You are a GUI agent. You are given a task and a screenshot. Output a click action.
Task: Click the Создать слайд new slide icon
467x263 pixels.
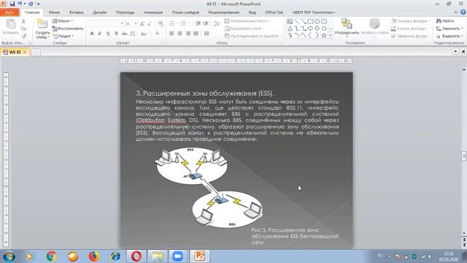(x=42, y=24)
